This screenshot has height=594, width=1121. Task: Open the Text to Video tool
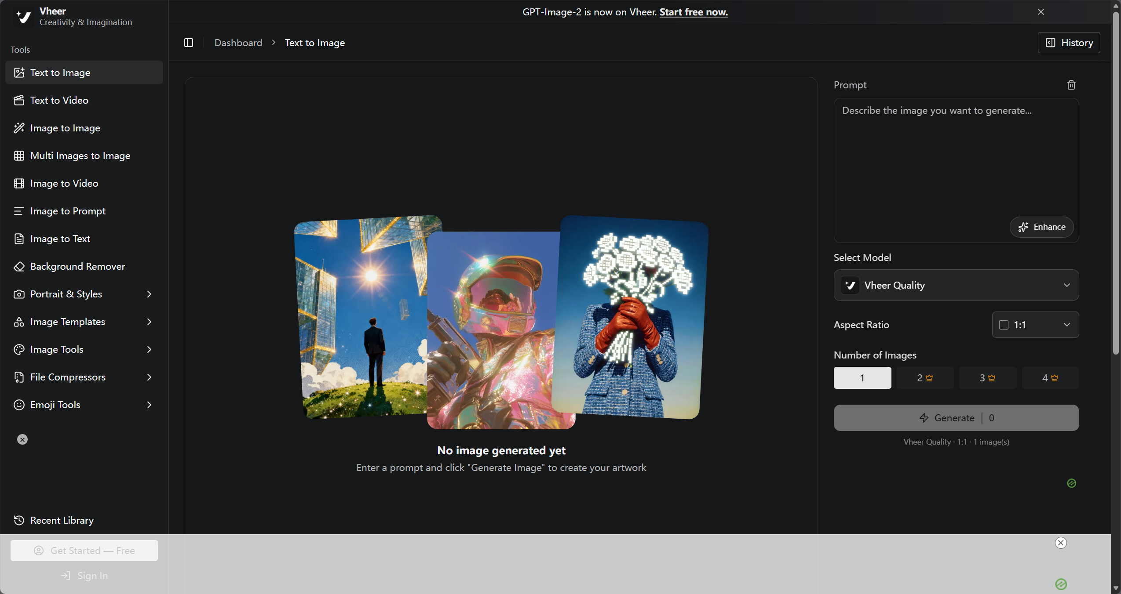click(x=84, y=100)
